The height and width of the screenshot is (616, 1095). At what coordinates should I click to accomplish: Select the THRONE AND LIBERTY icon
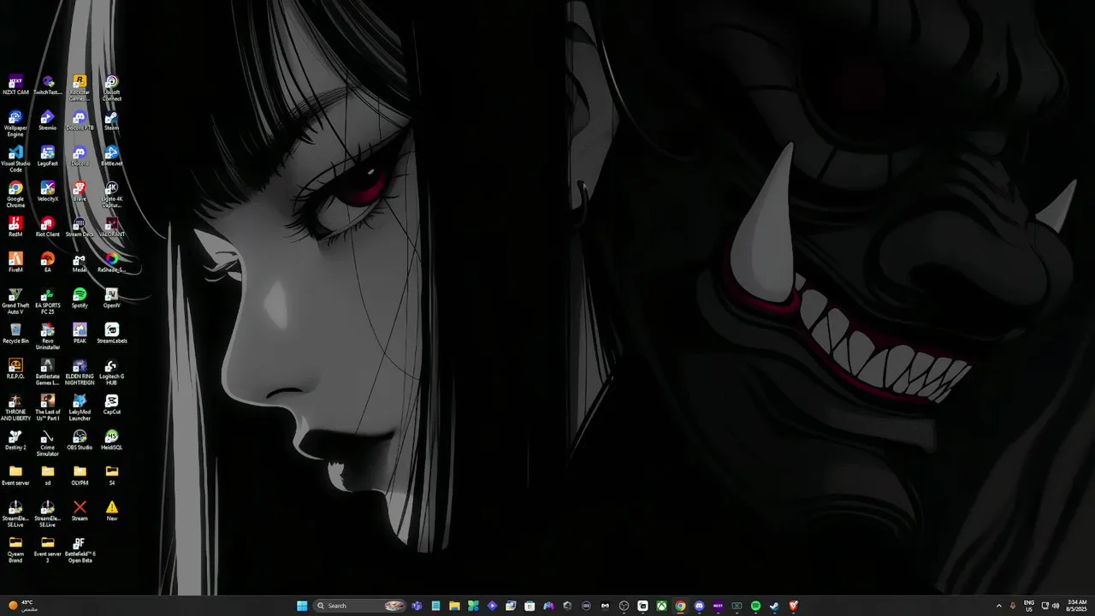(x=15, y=408)
